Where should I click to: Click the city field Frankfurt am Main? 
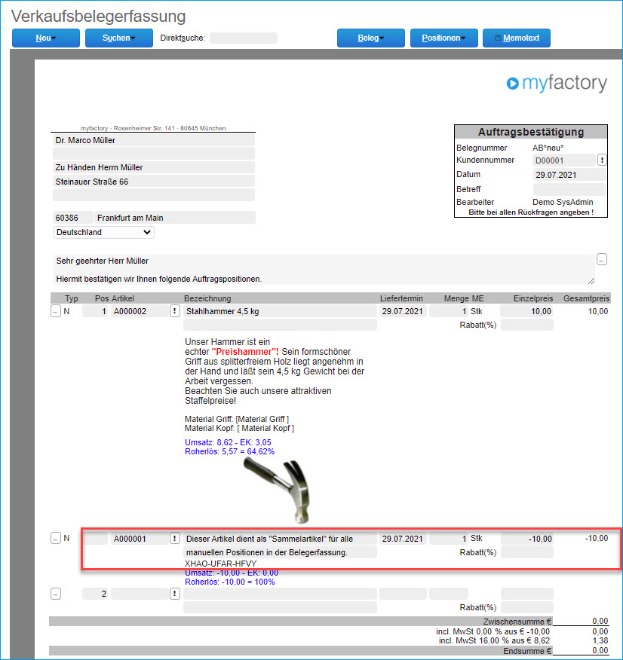coord(175,218)
